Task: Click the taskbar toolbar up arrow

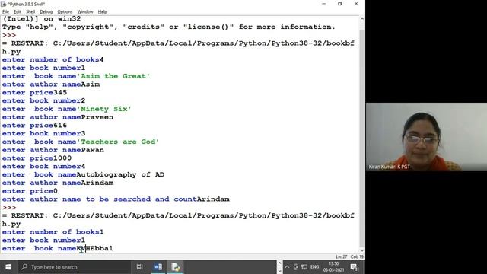Action: (x=279, y=263)
